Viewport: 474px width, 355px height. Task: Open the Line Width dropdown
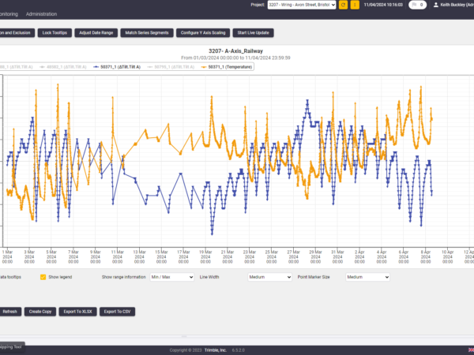pos(270,277)
